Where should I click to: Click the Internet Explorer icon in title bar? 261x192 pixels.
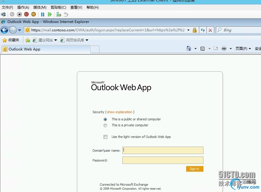(3, 22)
